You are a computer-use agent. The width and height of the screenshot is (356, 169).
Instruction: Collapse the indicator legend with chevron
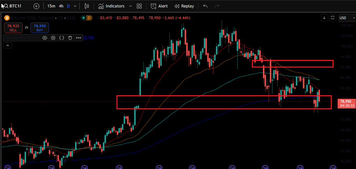coord(8,45)
